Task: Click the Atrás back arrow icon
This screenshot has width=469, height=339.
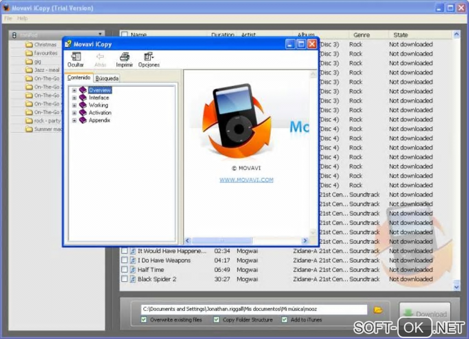Action: tap(100, 56)
